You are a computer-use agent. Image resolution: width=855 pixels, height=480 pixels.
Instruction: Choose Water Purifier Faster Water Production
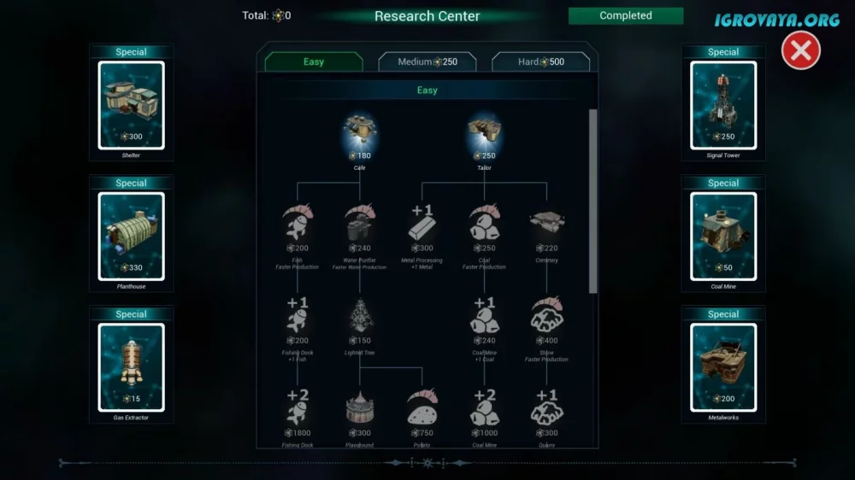pos(360,222)
